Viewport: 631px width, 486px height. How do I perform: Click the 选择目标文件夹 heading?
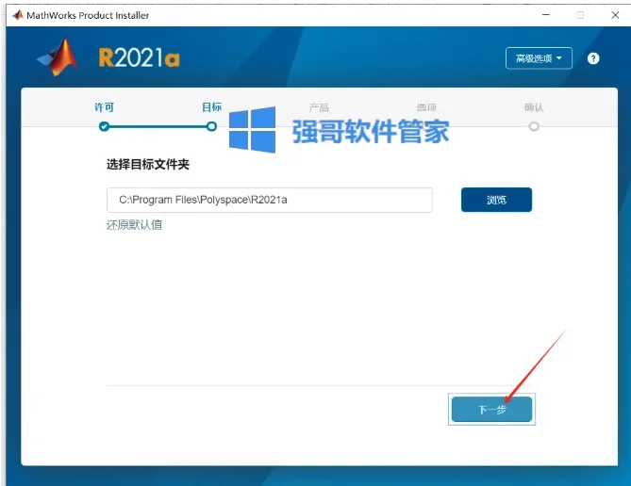148,164
